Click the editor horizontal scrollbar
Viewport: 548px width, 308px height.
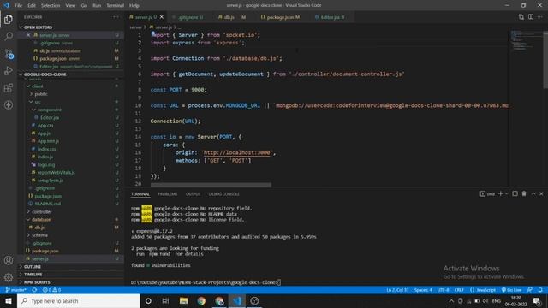point(211,185)
